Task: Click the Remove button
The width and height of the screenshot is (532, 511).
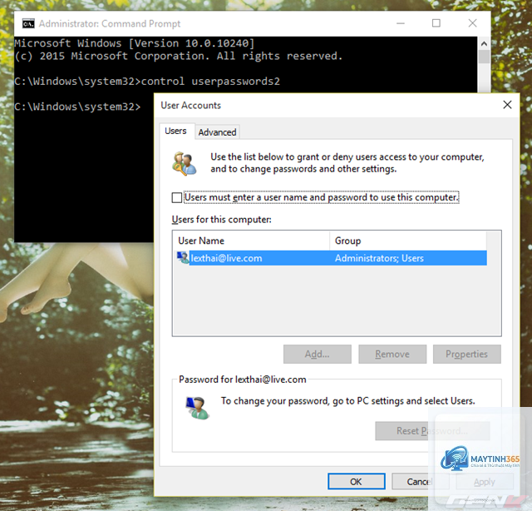Action: (x=392, y=354)
